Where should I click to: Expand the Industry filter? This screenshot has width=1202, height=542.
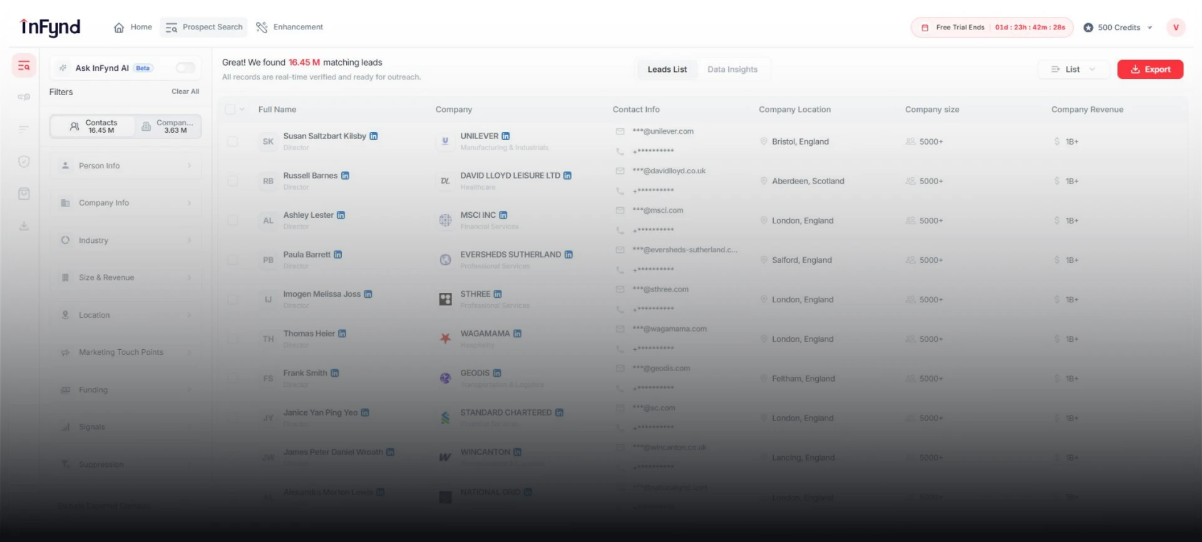(125, 240)
